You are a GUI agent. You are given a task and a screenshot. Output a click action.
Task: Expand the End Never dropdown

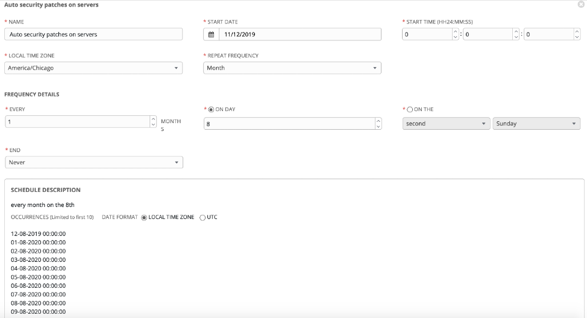click(x=94, y=162)
